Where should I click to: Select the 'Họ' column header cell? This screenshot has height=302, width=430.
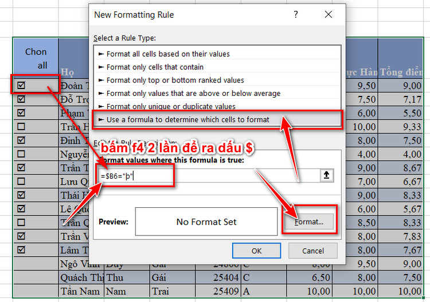(74, 59)
